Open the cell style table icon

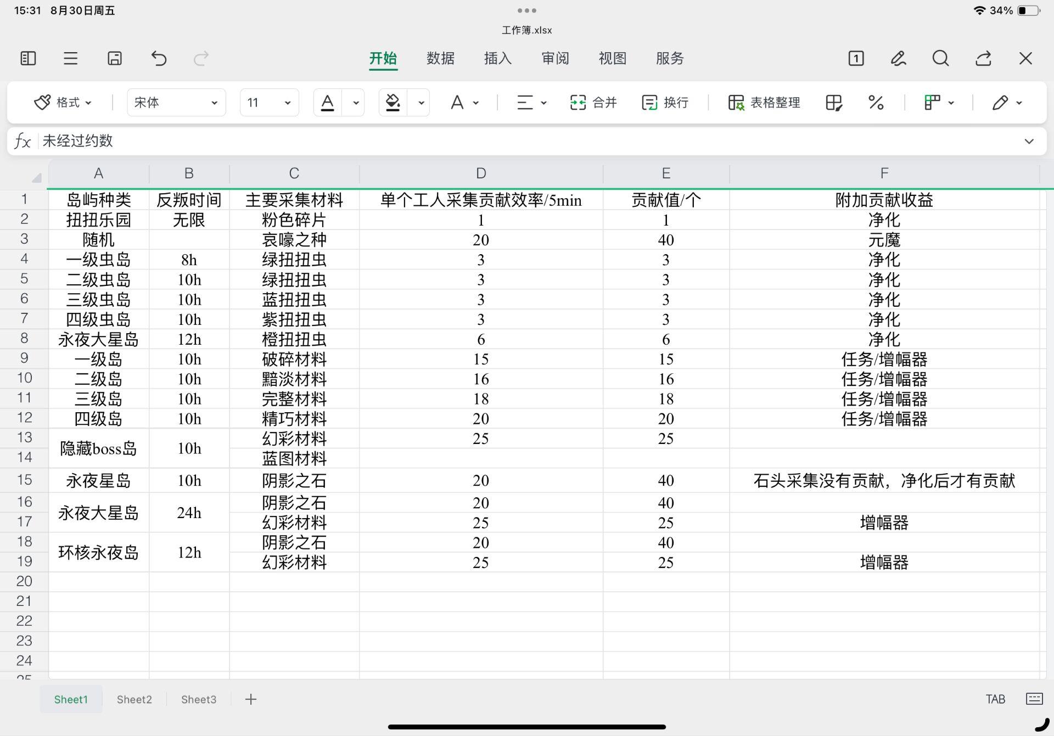point(833,103)
